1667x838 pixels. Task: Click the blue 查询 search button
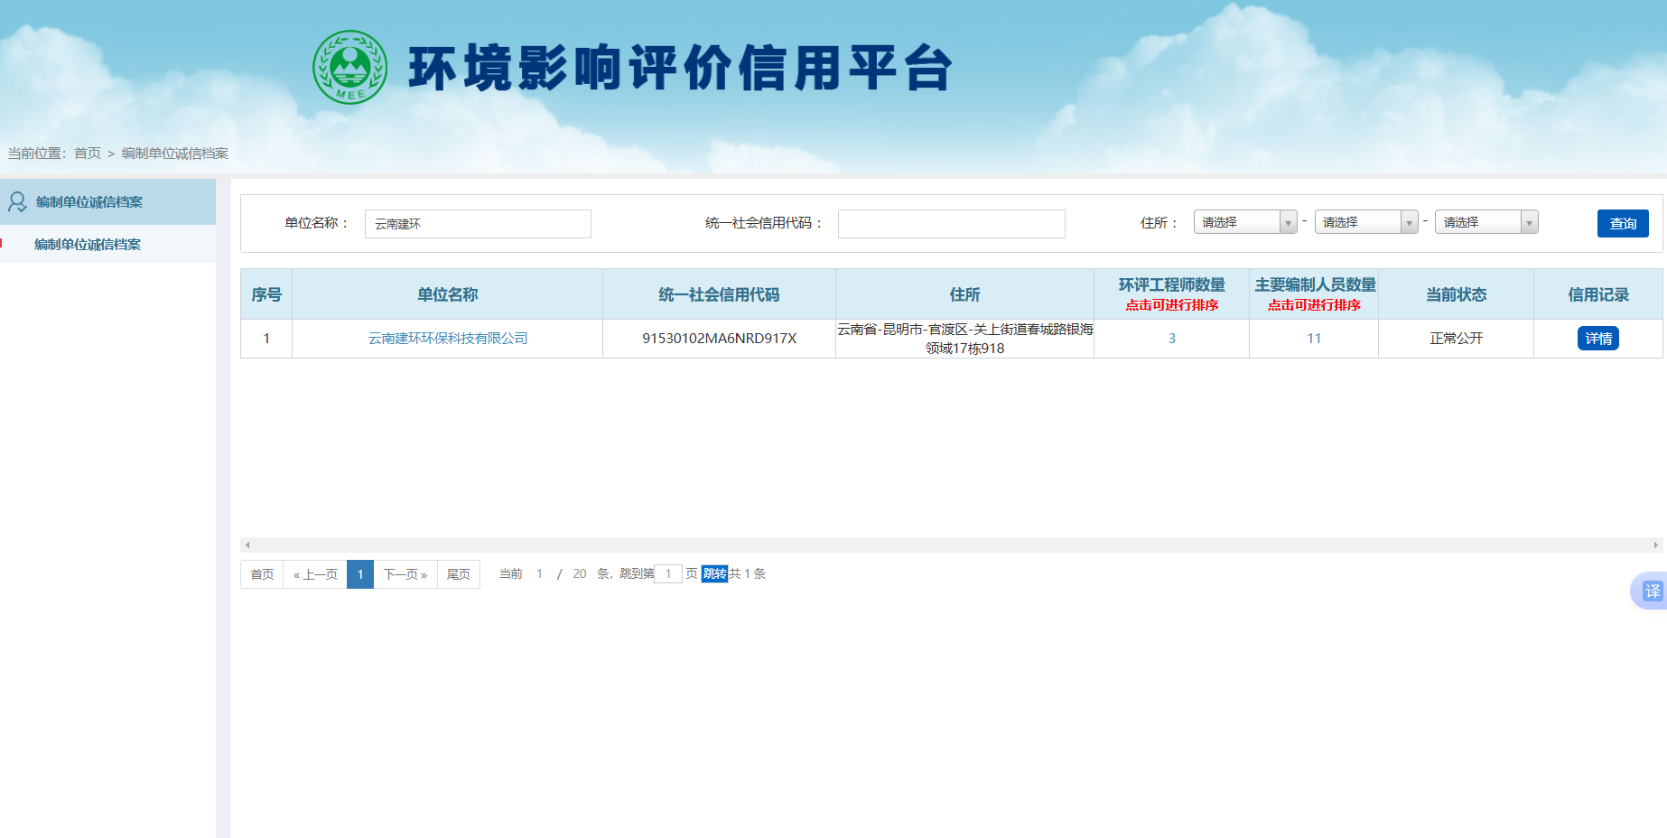click(x=1623, y=223)
